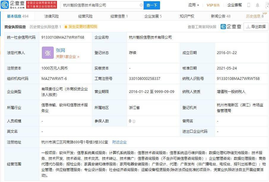The width and height of the screenshot is (269, 182).
Task: Select the 营业执照信息 section heading
Action: point(15,27)
